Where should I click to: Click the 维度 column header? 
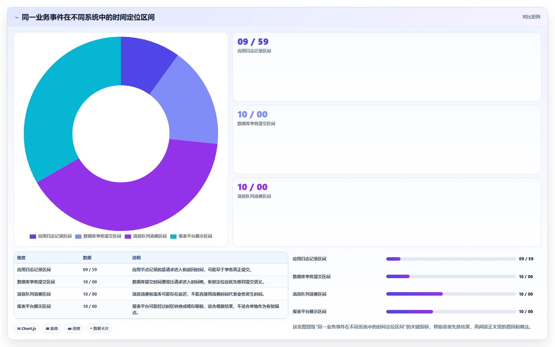(x=21, y=258)
